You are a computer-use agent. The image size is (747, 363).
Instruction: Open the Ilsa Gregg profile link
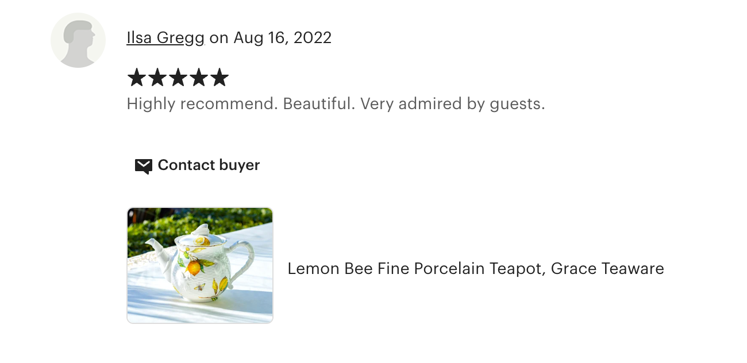[x=165, y=38]
